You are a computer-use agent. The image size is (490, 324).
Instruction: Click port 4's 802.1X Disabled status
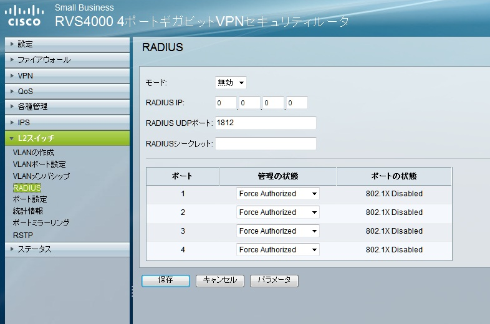394,250
